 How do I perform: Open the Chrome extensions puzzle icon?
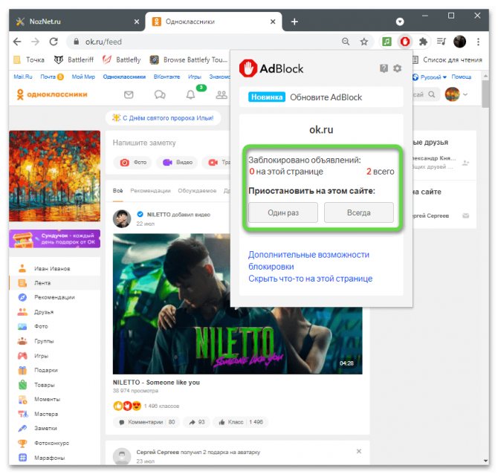point(423,42)
